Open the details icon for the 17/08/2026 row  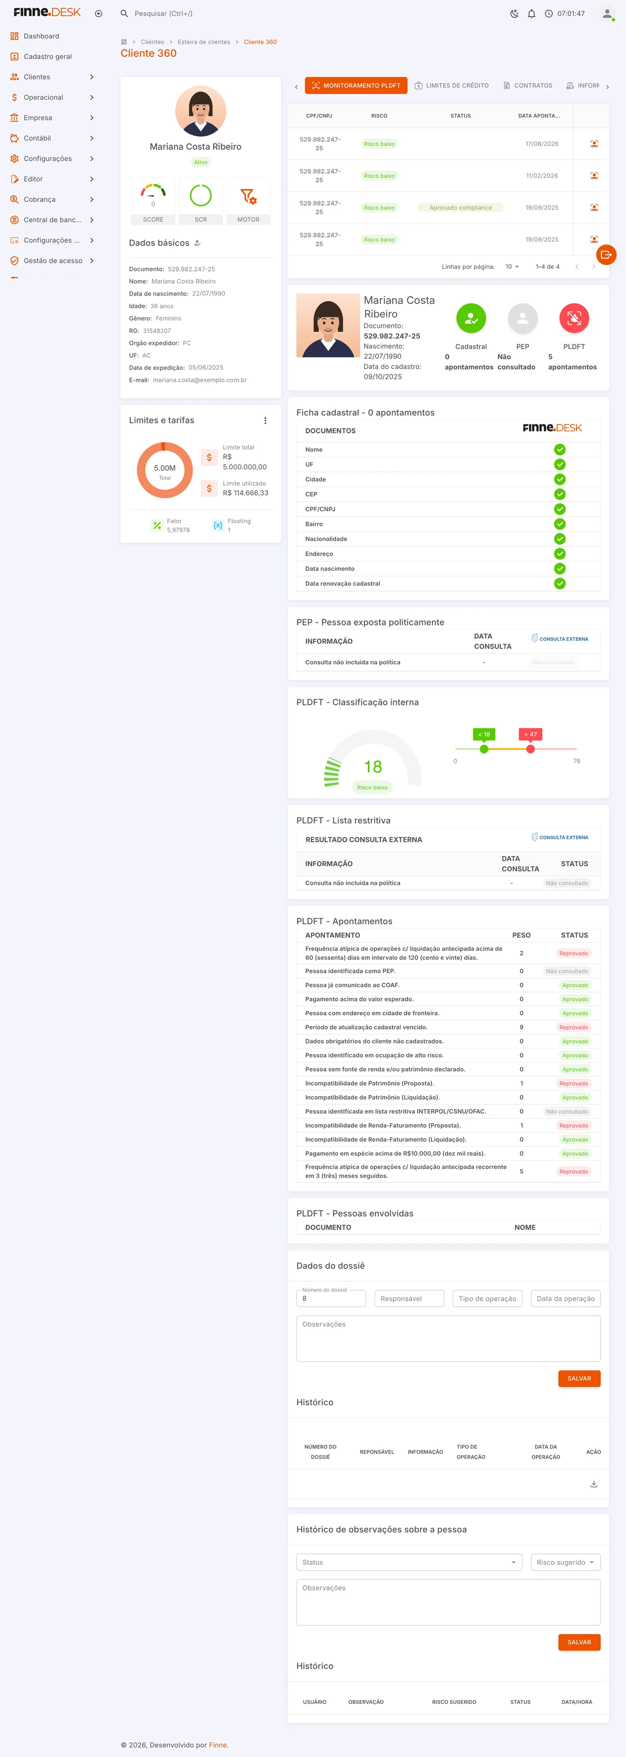tap(594, 144)
